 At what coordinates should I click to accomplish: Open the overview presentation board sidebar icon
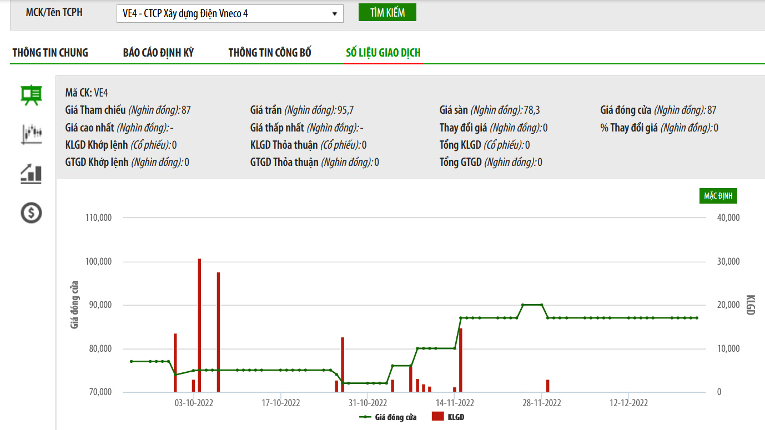31,95
